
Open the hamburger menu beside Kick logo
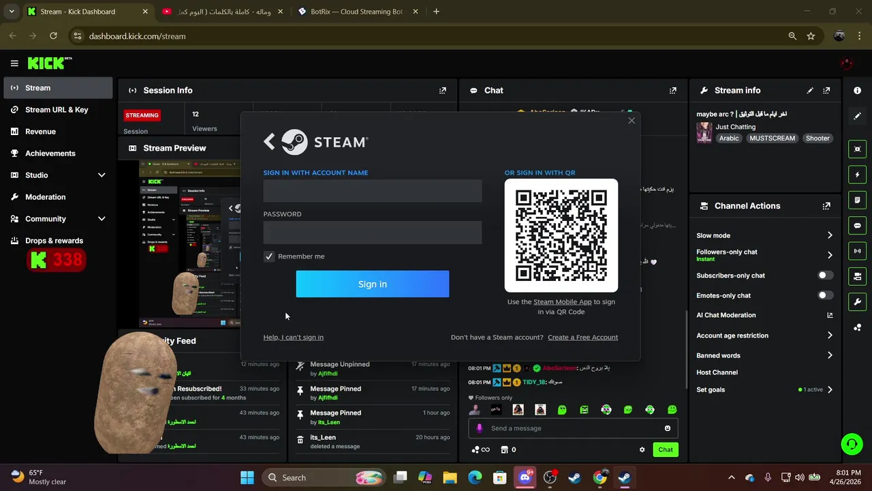tap(14, 63)
